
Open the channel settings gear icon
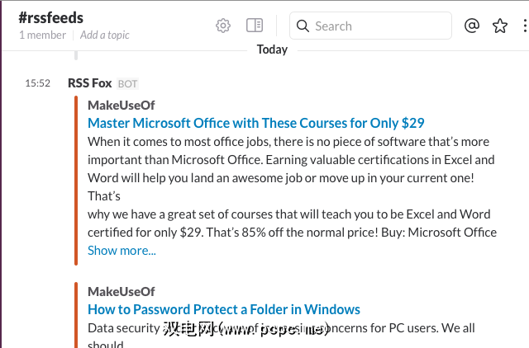click(x=223, y=26)
